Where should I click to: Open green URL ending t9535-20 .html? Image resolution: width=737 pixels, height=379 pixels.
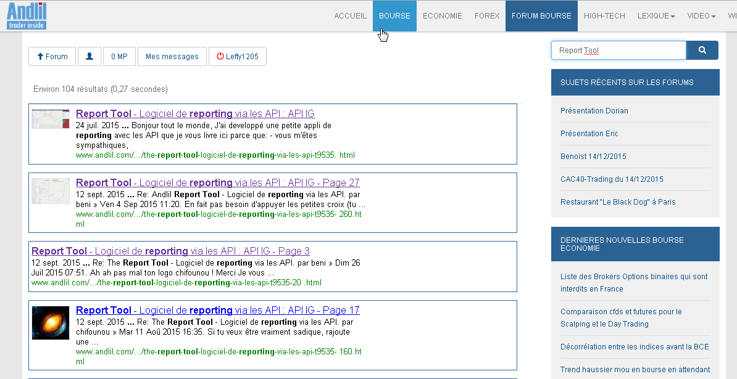click(x=177, y=283)
